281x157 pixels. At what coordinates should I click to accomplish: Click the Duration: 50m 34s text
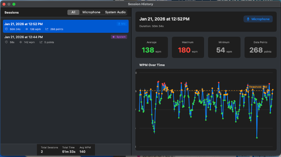pyautogui.click(x=151, y=26)
